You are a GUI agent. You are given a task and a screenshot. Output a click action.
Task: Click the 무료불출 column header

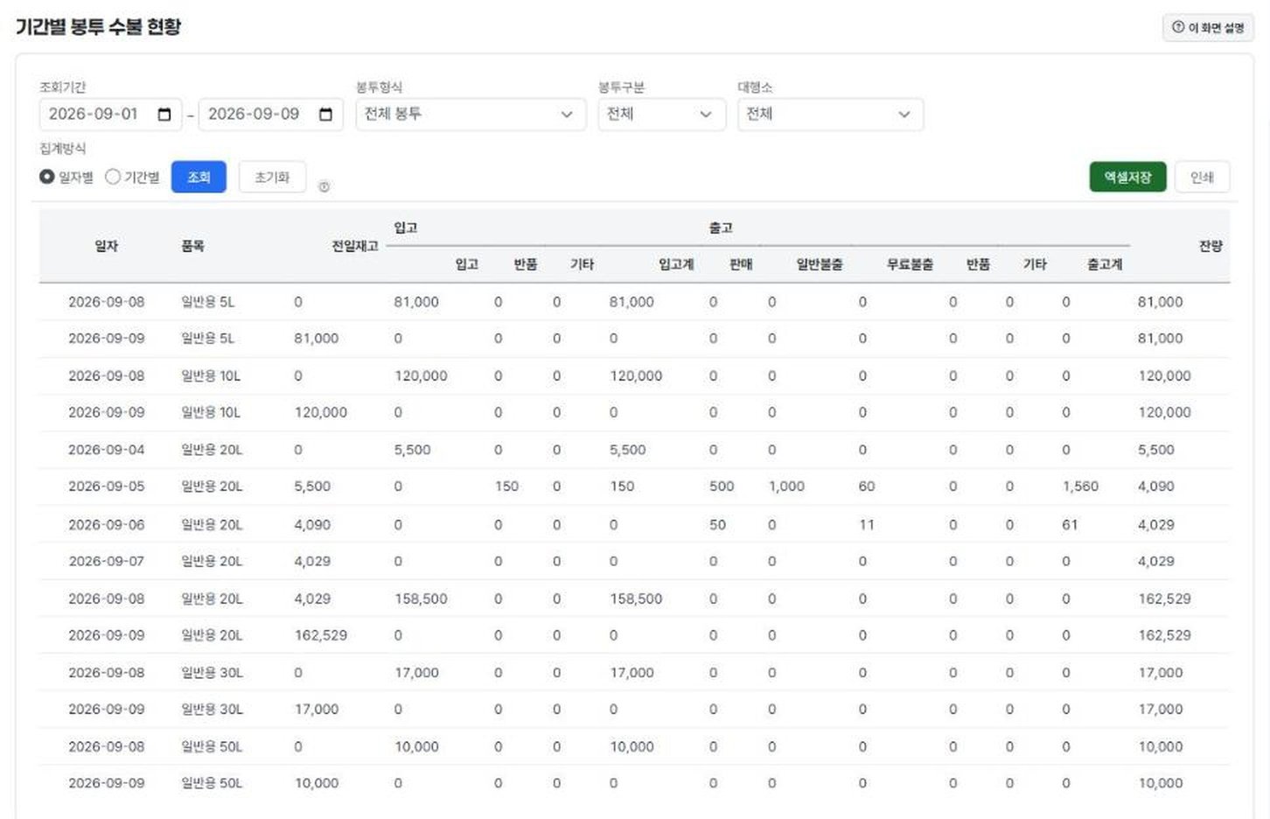910,264
